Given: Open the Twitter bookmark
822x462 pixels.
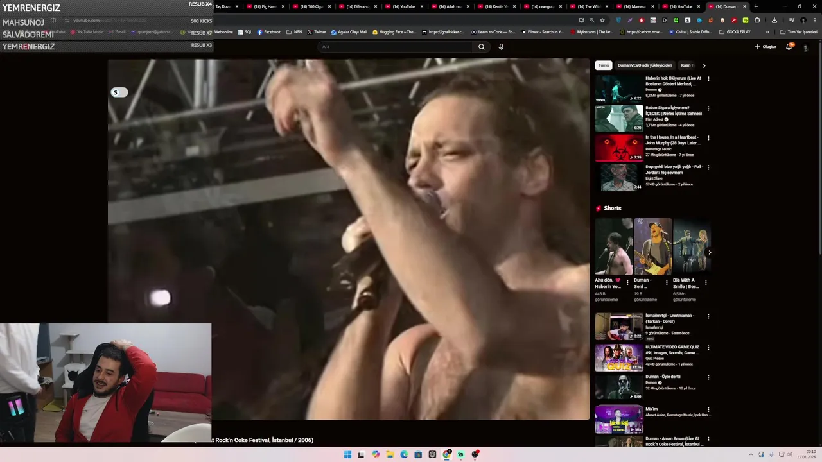Looking at the screenshot, I should point(317,32).
